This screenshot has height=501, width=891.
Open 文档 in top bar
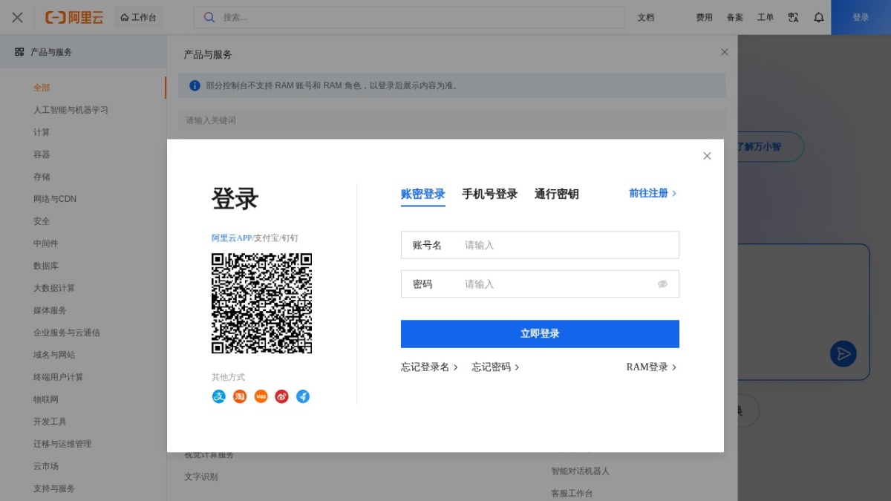pos(646,17)
